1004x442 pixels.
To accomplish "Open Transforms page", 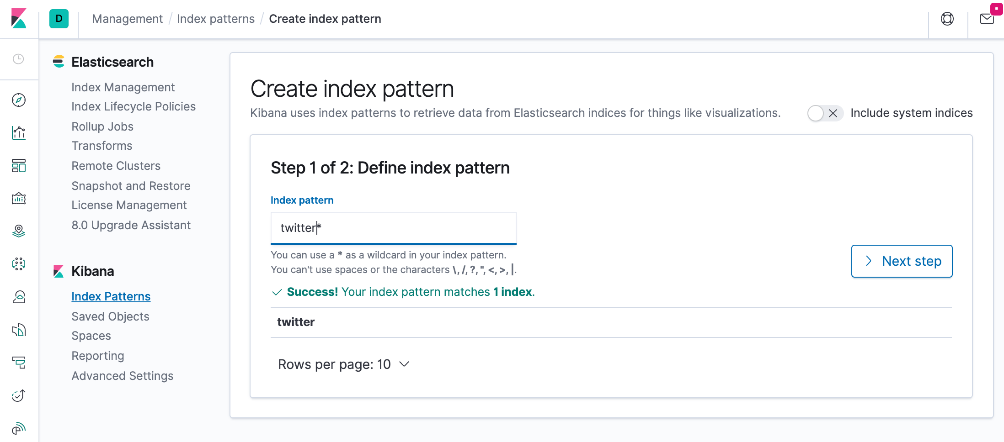I will click(102, 146).
